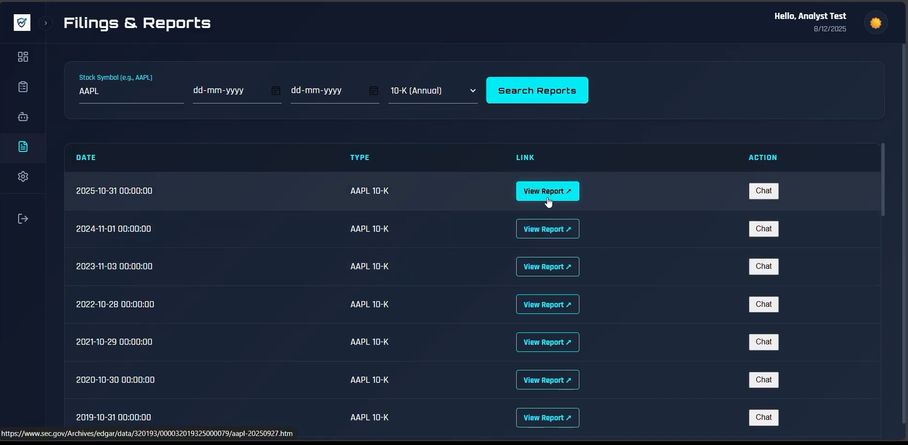908x445 pixels.
Task: Open the start date calendar picker
Action: click(275, 91)
